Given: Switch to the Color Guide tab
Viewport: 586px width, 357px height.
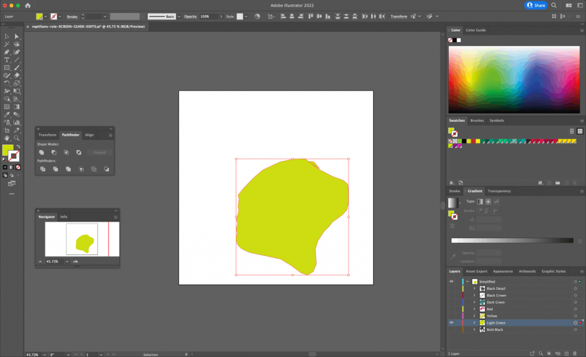Looking at the screenshot, I should pyautogui.click(x=476, y=30).
